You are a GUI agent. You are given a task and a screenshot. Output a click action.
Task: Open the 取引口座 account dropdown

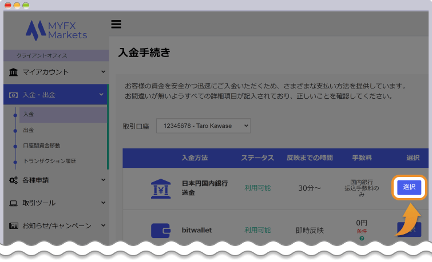point(203,126)
